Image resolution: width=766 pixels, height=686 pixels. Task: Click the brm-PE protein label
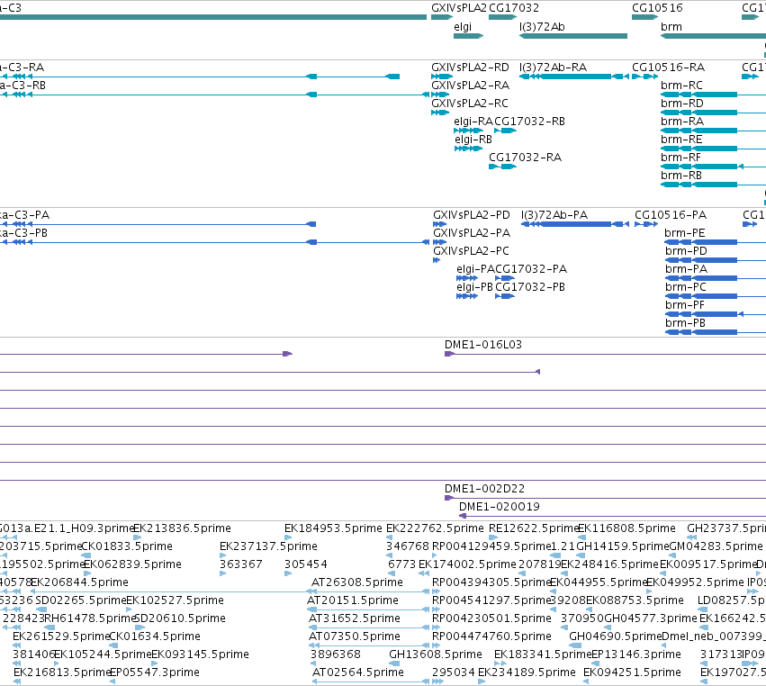(x=685, y=233)
